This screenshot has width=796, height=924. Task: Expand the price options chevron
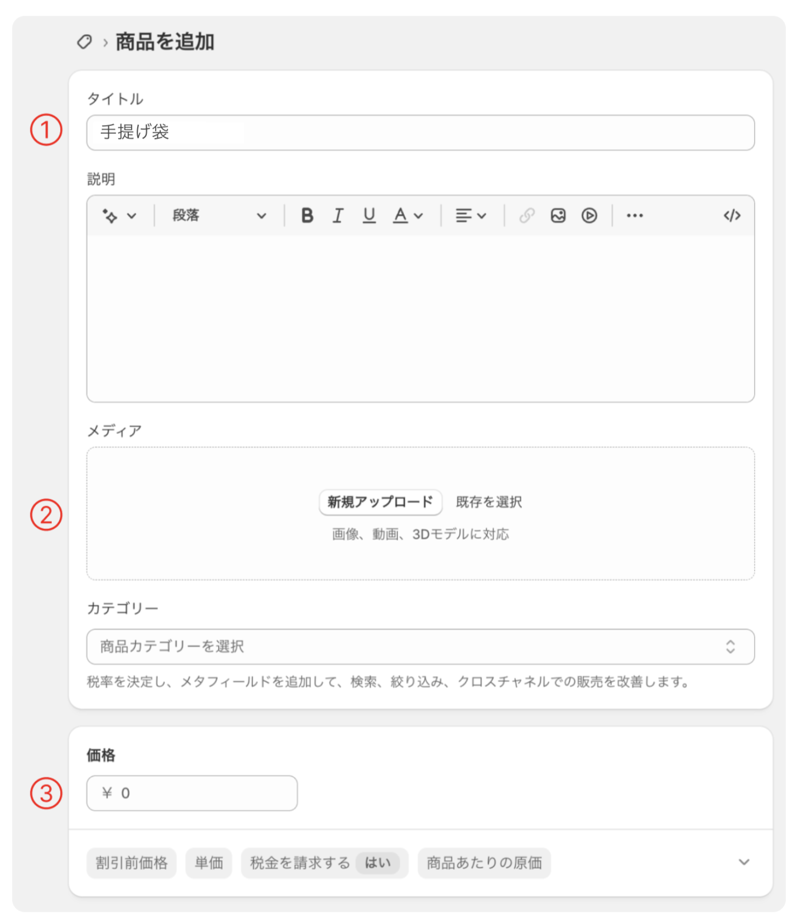(744, 862)
